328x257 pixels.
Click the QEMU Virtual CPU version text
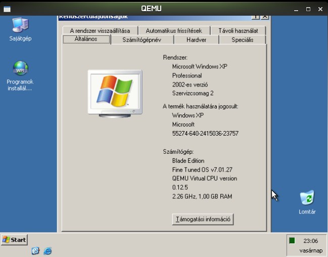click(204, 179)
